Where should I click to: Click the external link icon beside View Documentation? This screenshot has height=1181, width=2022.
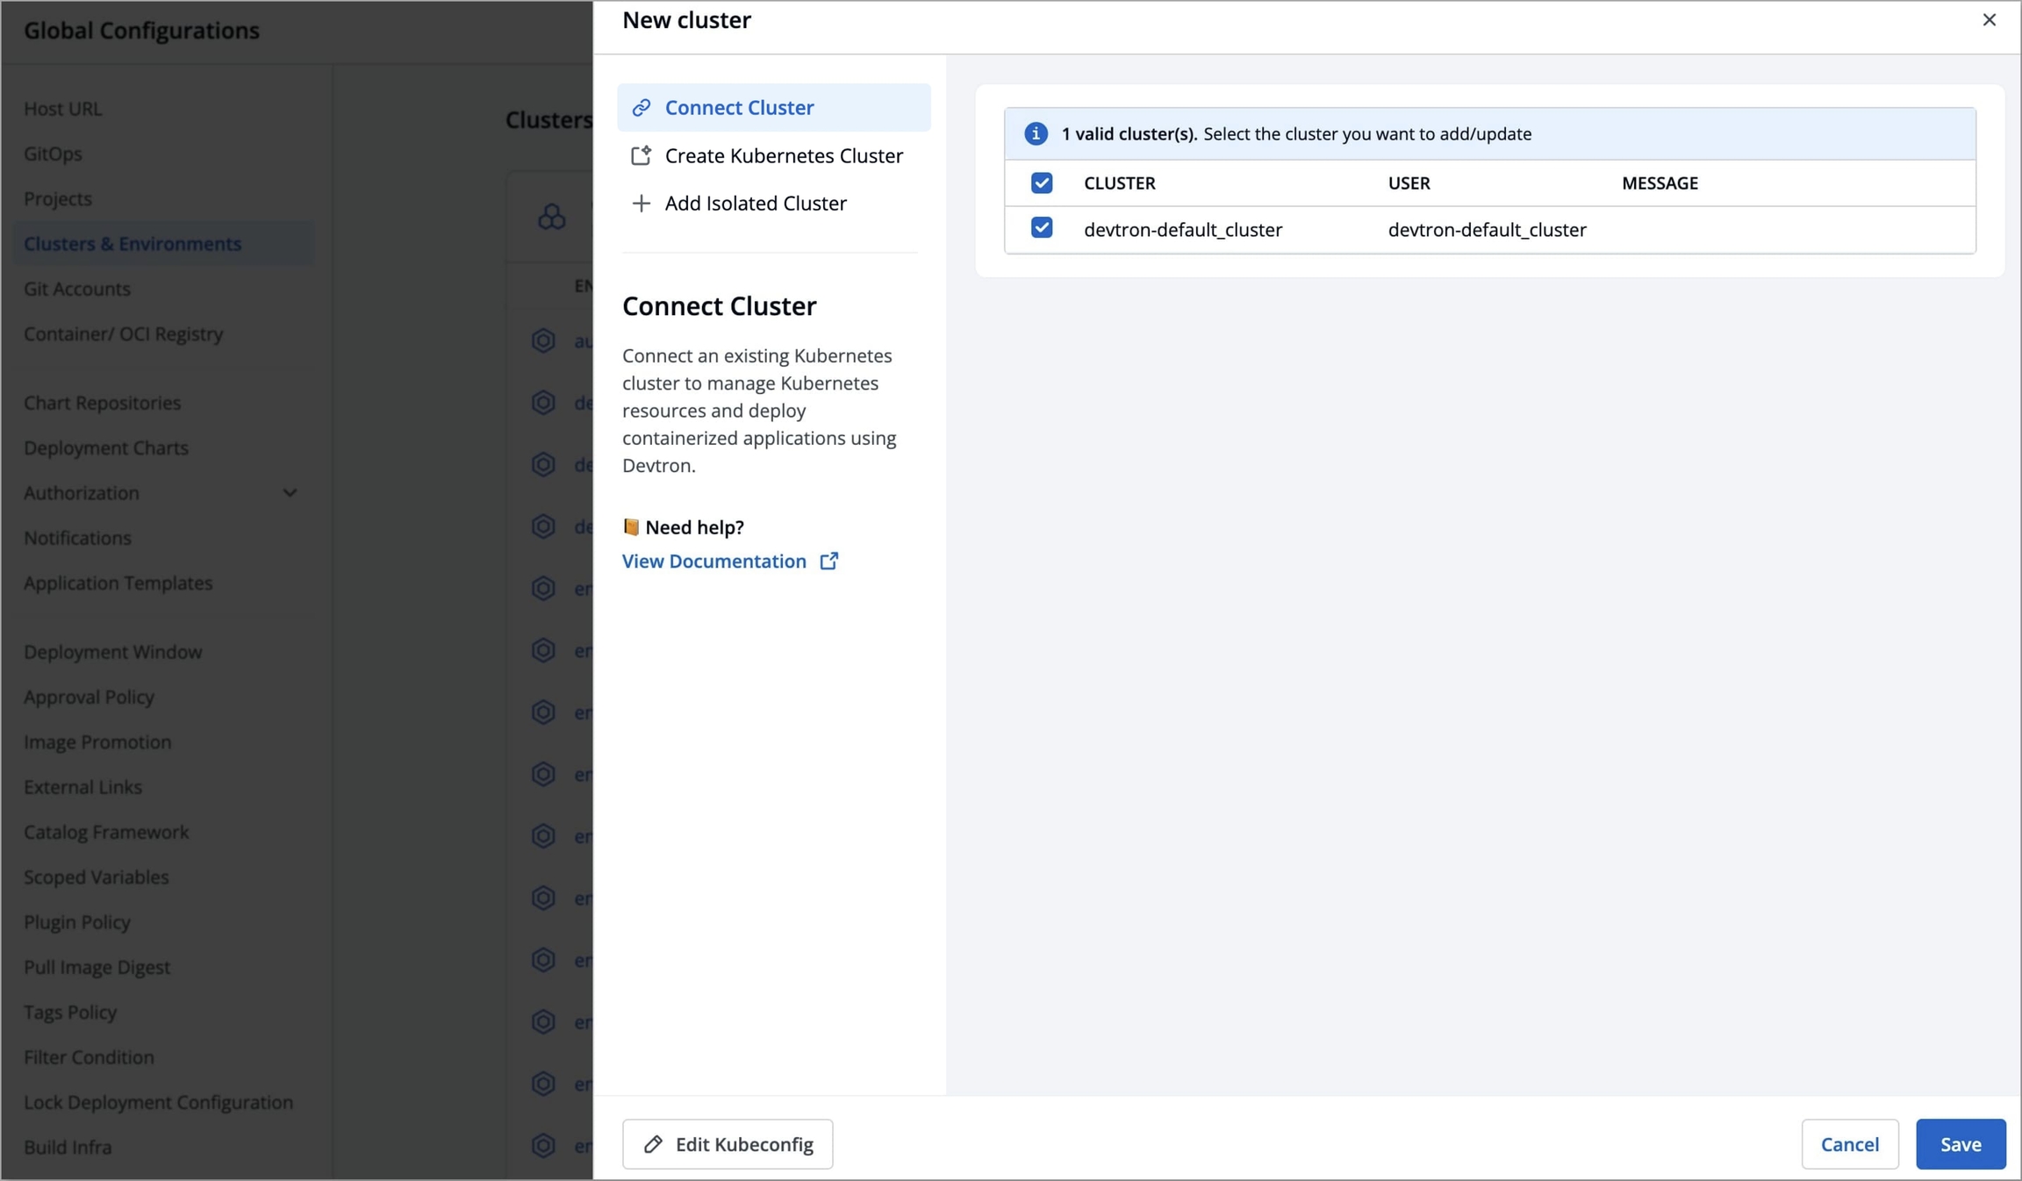point(828,562)
